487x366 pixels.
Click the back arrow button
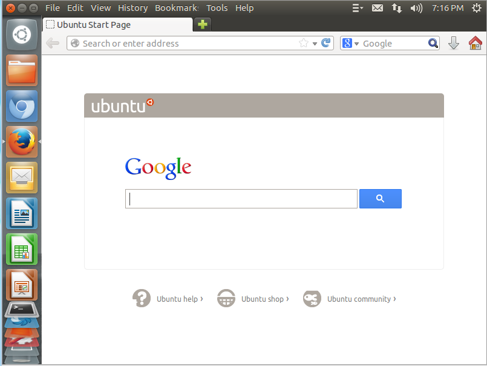(x=53, y=43)
